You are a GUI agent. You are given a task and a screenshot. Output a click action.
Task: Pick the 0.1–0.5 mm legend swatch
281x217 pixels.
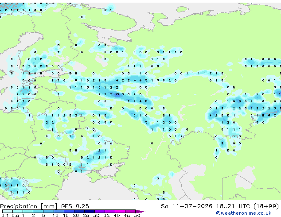8,211
